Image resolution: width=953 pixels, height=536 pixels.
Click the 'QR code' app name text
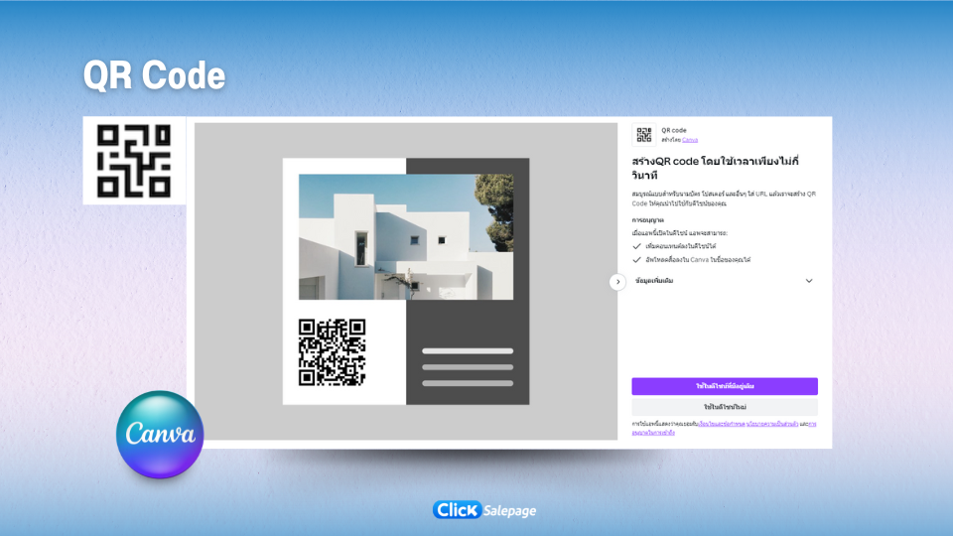674,130
